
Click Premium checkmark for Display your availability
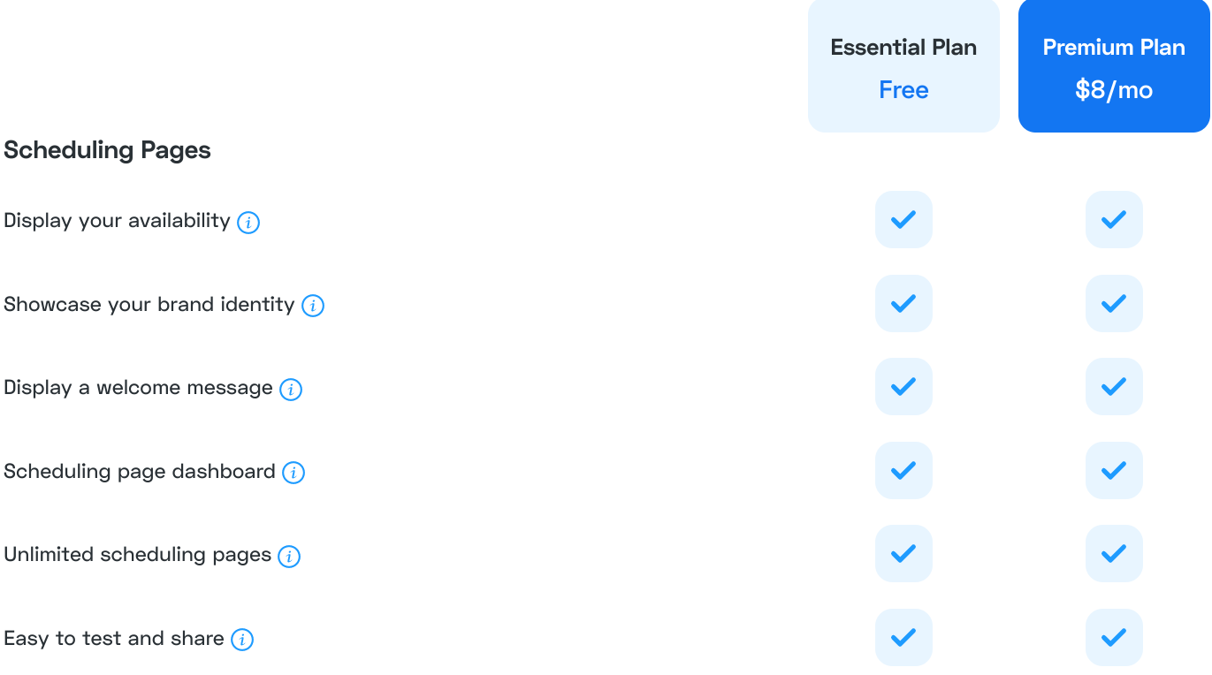coord(1114,219)
